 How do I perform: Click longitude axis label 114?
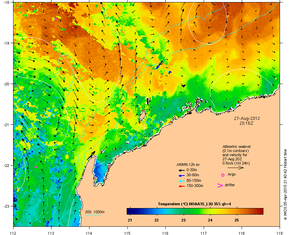89,233
